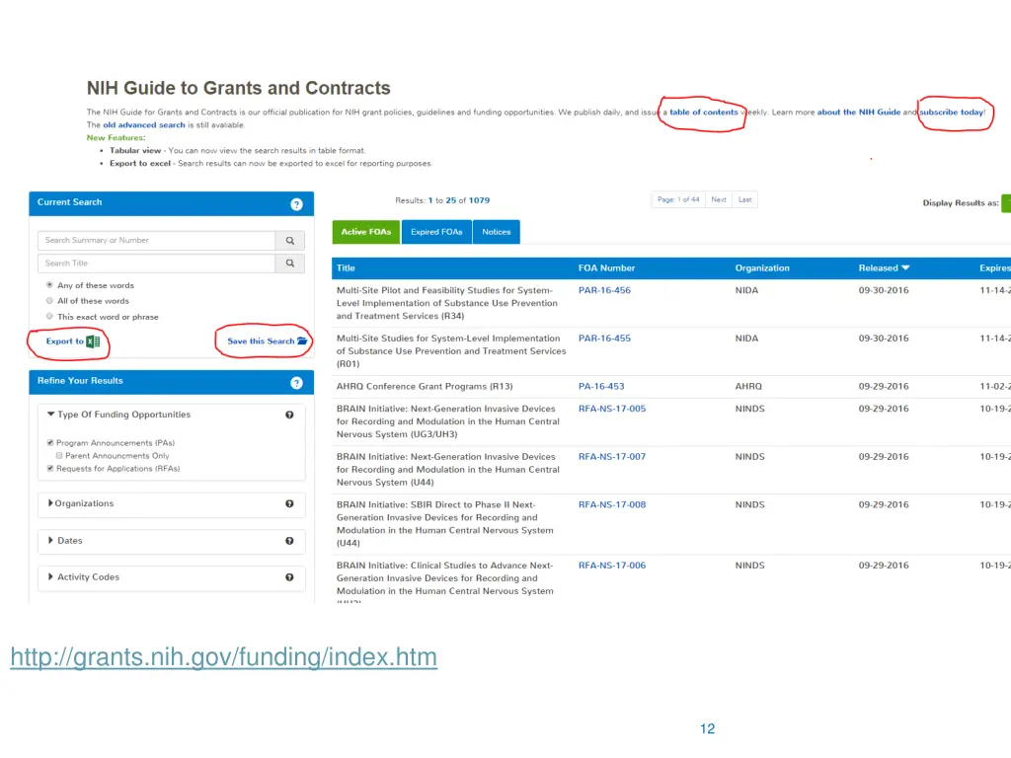The width and height of the screenshot is (1011, 758).
Task: Click the Current Search help icon
Action: (x=296, y=204)
